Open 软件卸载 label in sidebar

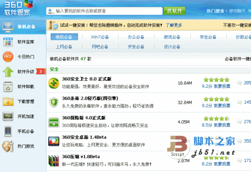click(x=26, y=87)
